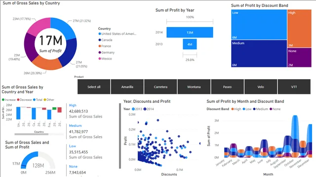
Task: Click the Select all product slicer button
Action: coord(94,87)
